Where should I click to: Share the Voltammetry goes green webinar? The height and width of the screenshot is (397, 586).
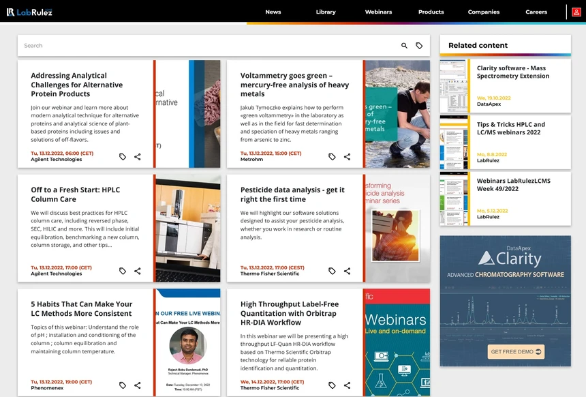coord(348,157)
